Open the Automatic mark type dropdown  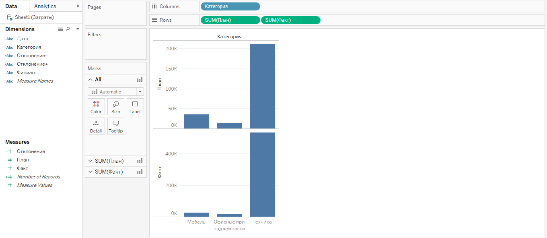tap(115, 92)
